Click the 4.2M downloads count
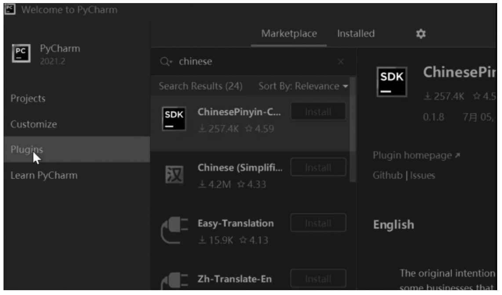The image size is (502, 295). (x=215, y=184)
